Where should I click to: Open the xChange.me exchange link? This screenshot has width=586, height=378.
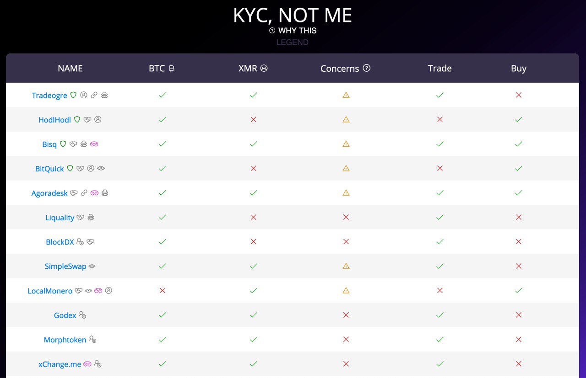(x=60, y=364)
